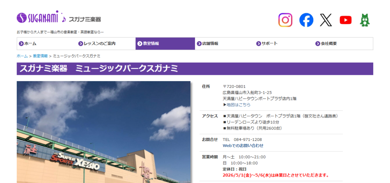This screenshot has height=183, width=390.
Task: Follow the ホーム breadcrumb link
Action: [x=22, y=56]
